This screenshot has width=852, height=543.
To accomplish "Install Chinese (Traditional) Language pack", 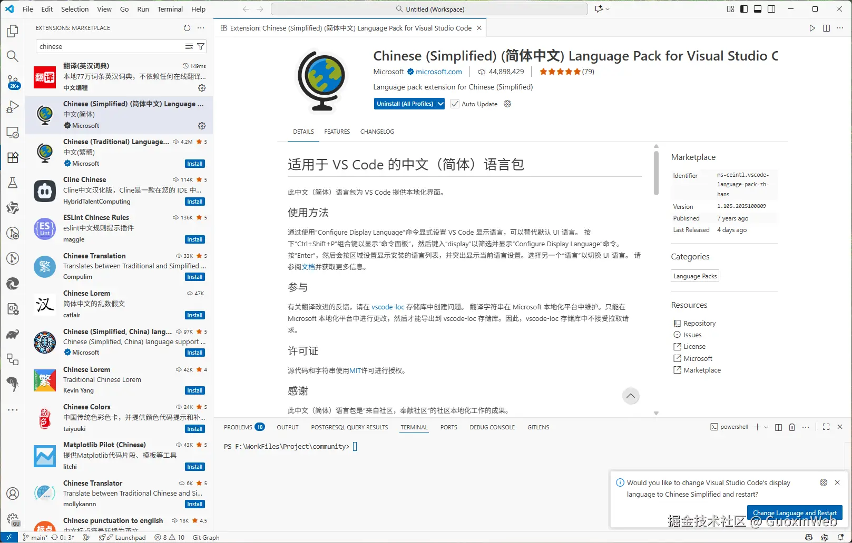I will (195, 164).
